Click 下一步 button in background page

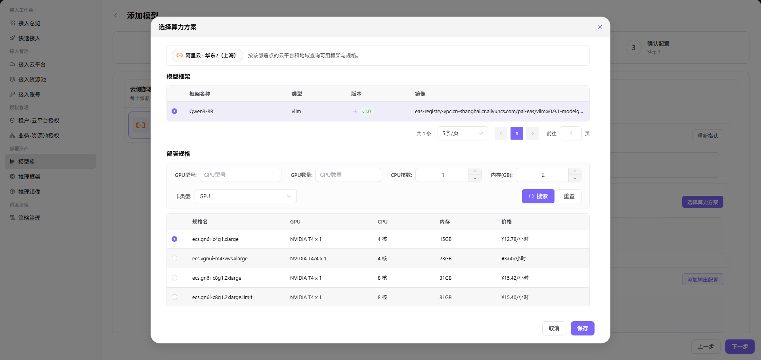(x=740, y=347)
